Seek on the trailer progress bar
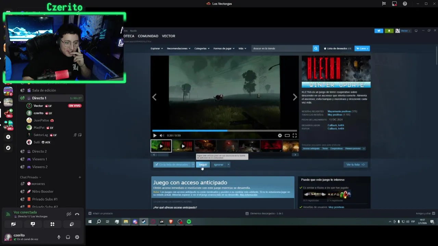Screen dimensions: 438x246 [x=224, y=131]
